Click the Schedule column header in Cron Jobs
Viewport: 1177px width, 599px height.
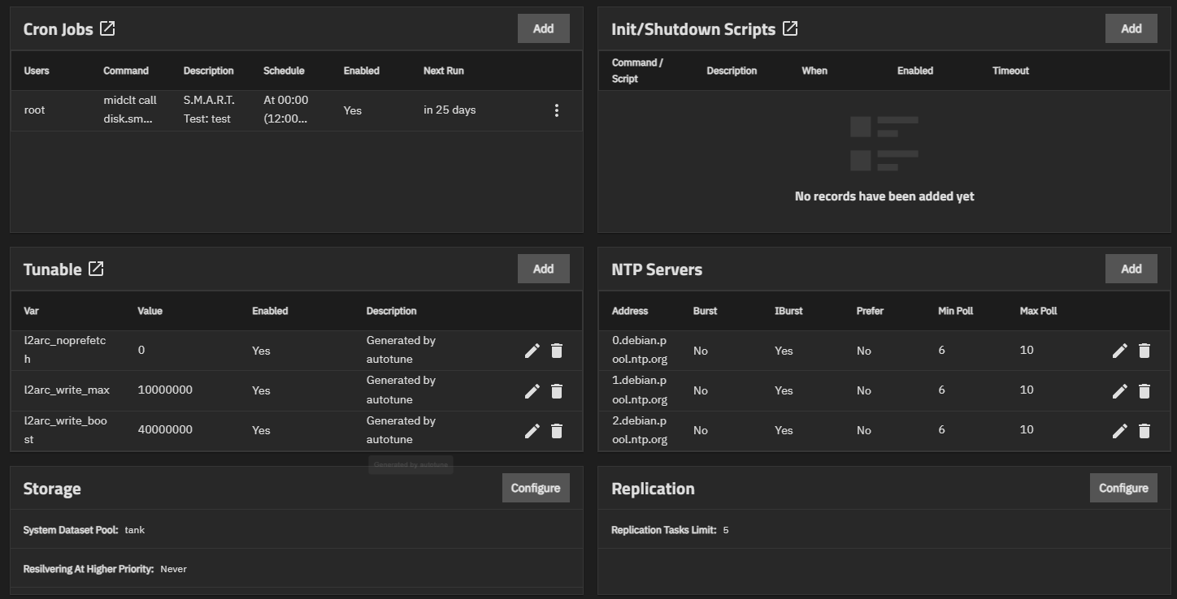(x=284, y=71)
